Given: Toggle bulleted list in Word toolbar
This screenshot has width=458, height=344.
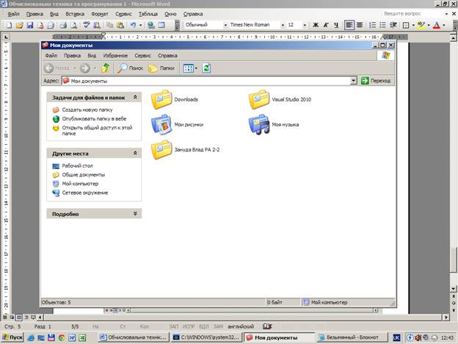Looking at the screenshot, I should point(382,25).
